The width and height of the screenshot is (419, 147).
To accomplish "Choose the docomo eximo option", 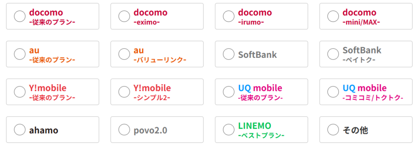I will coord(124,16).
